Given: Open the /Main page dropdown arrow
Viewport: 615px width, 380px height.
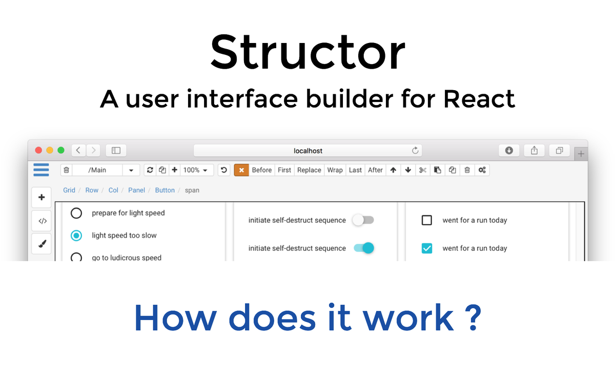Looking at the screenshot, I should [x=131, y=170].
